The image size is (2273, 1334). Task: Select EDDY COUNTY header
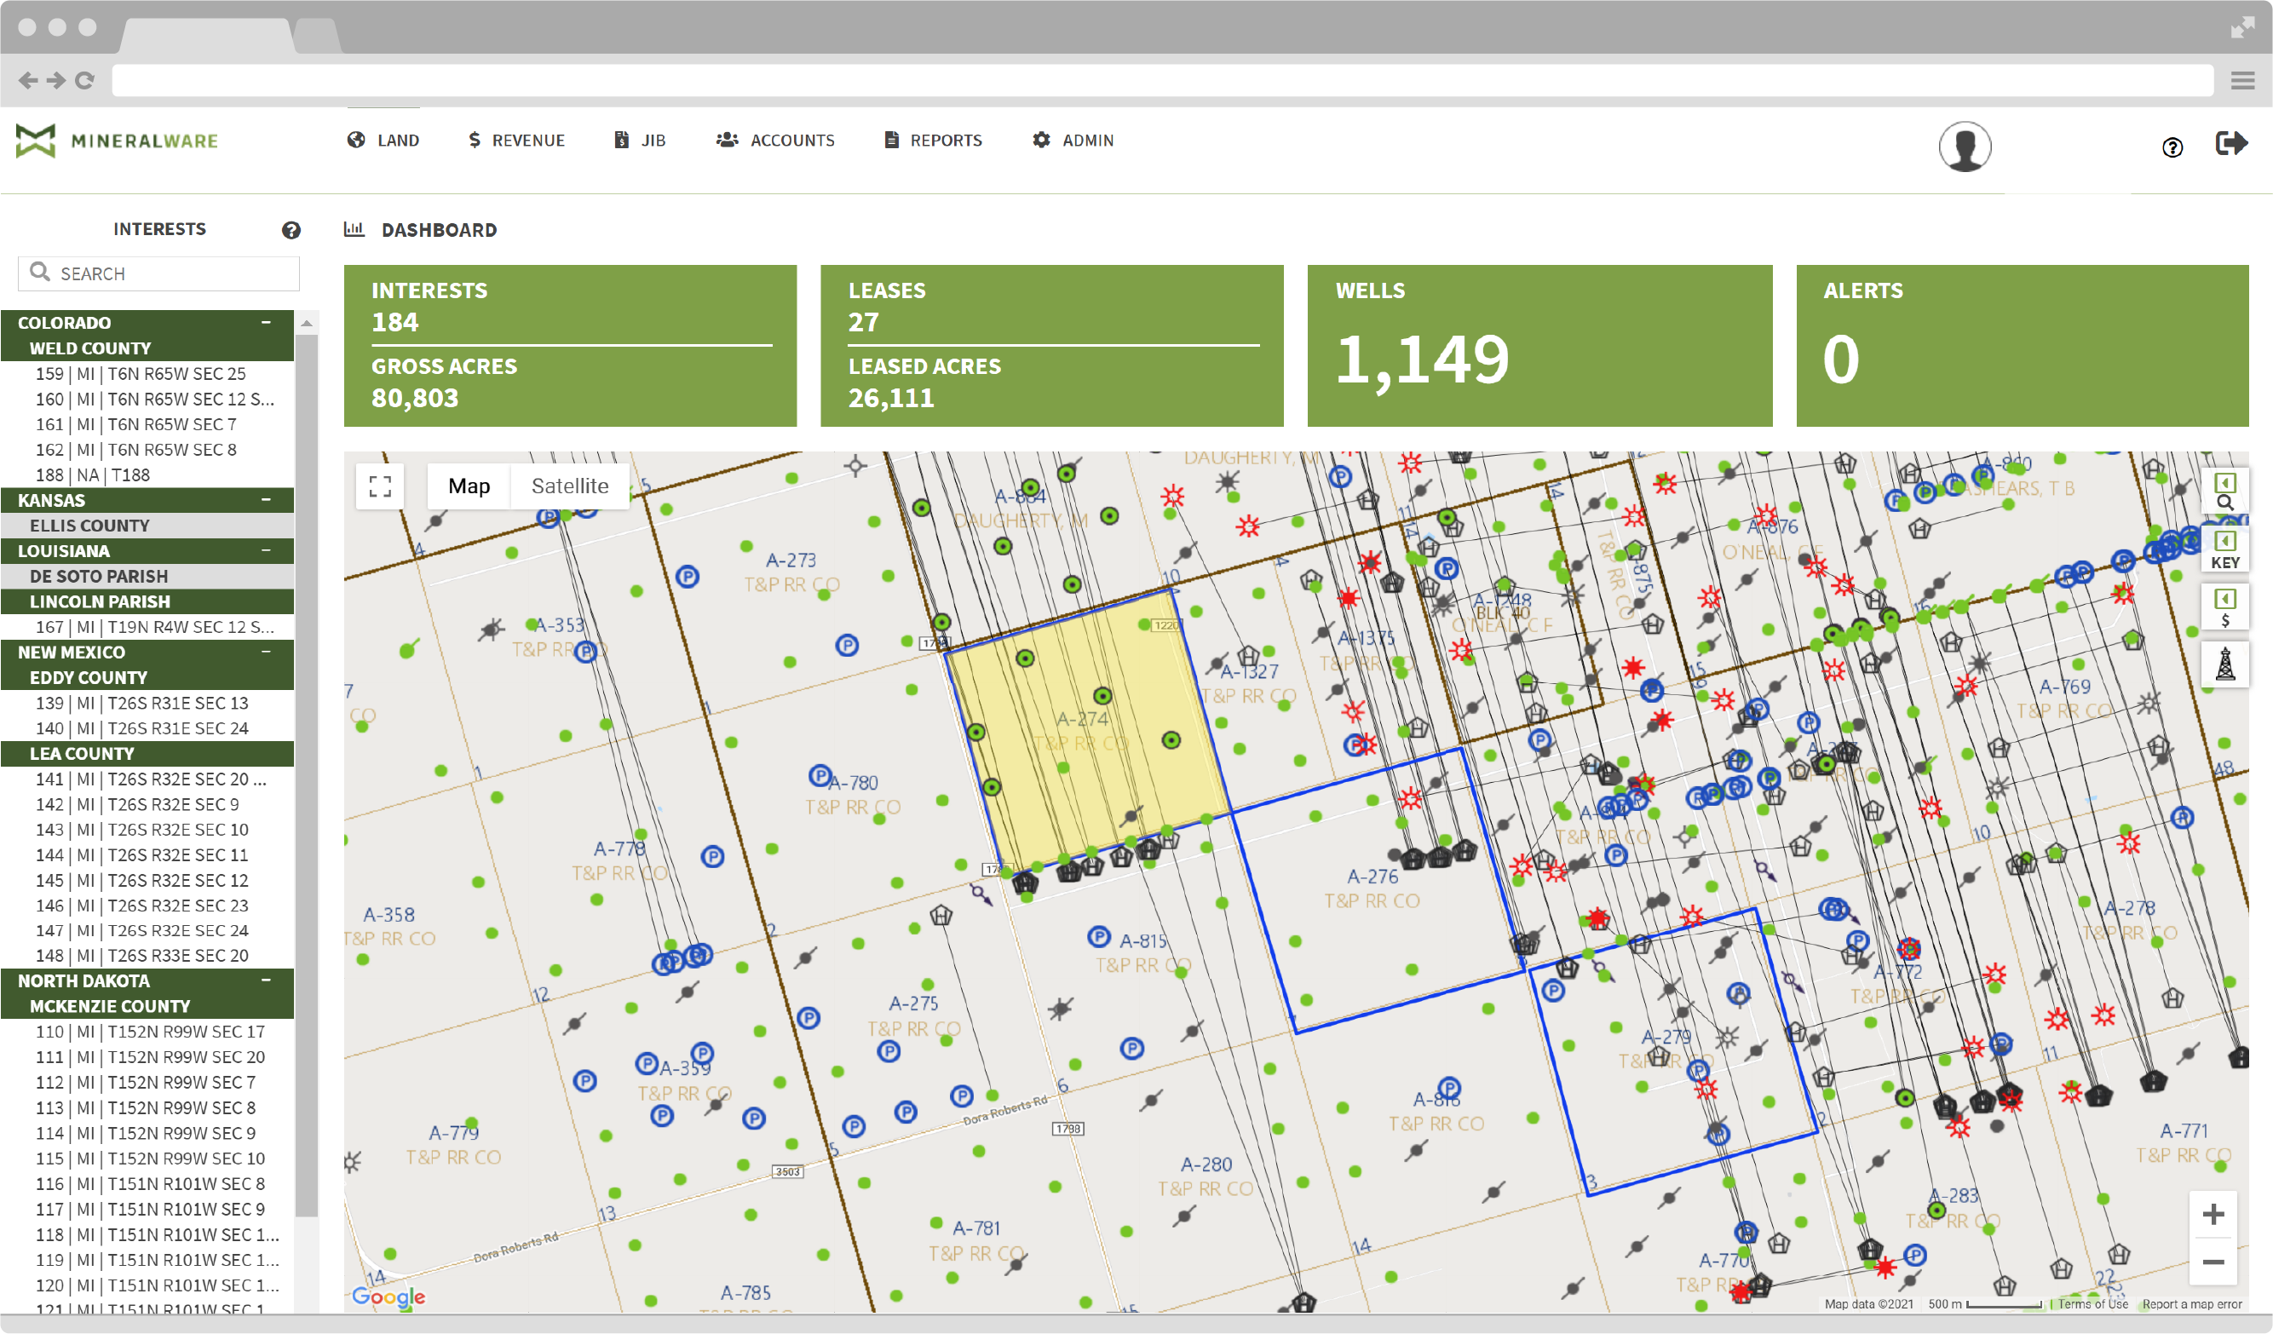(x=147, y=677)
